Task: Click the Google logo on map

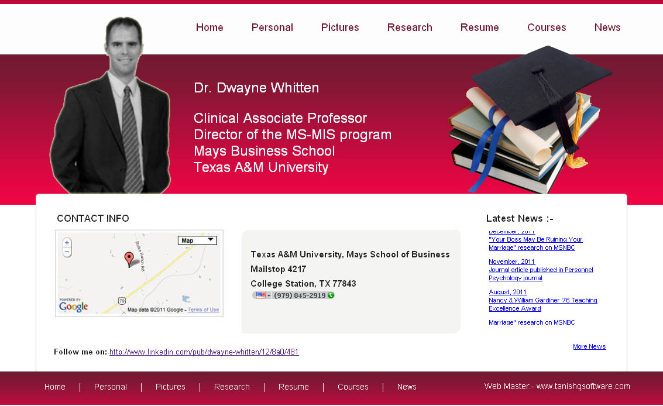Action: click(x=74, y=307)
